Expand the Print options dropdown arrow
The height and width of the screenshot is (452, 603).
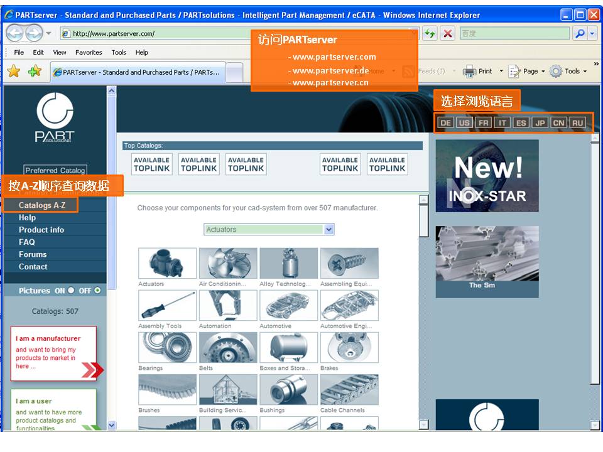(501, 71)
